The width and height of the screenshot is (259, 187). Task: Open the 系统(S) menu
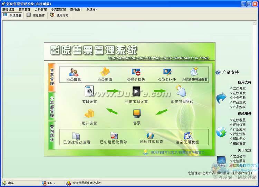(x=92, y=10)
